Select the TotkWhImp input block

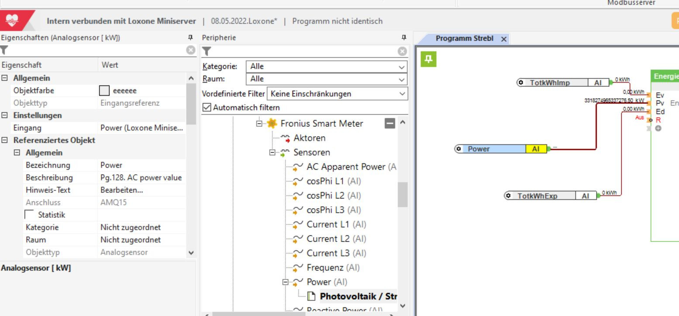[563, 82]
